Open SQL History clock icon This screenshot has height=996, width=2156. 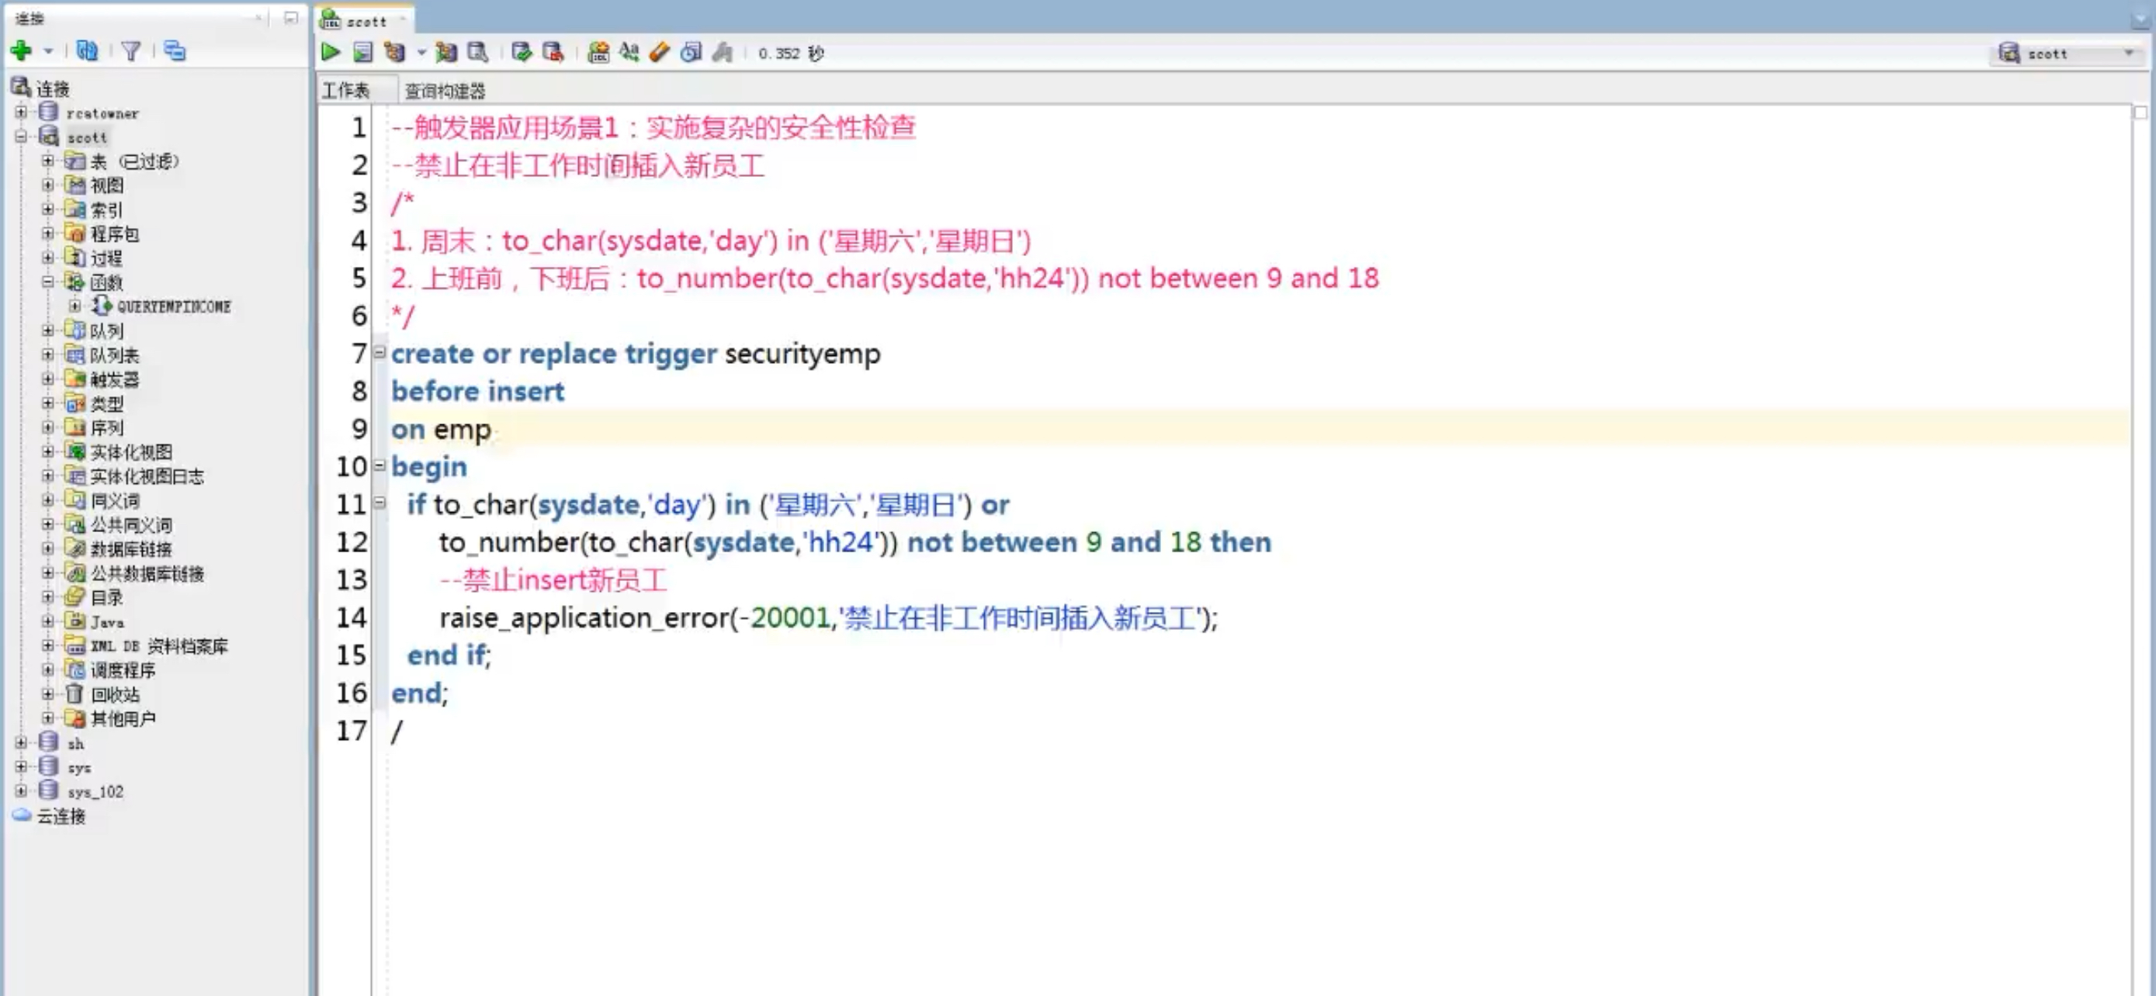691,53
